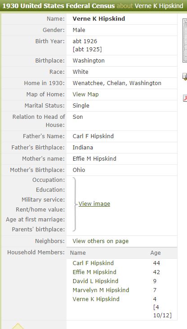187x329 pixels.
Task: Click the View image link
Action: (94, 204)
